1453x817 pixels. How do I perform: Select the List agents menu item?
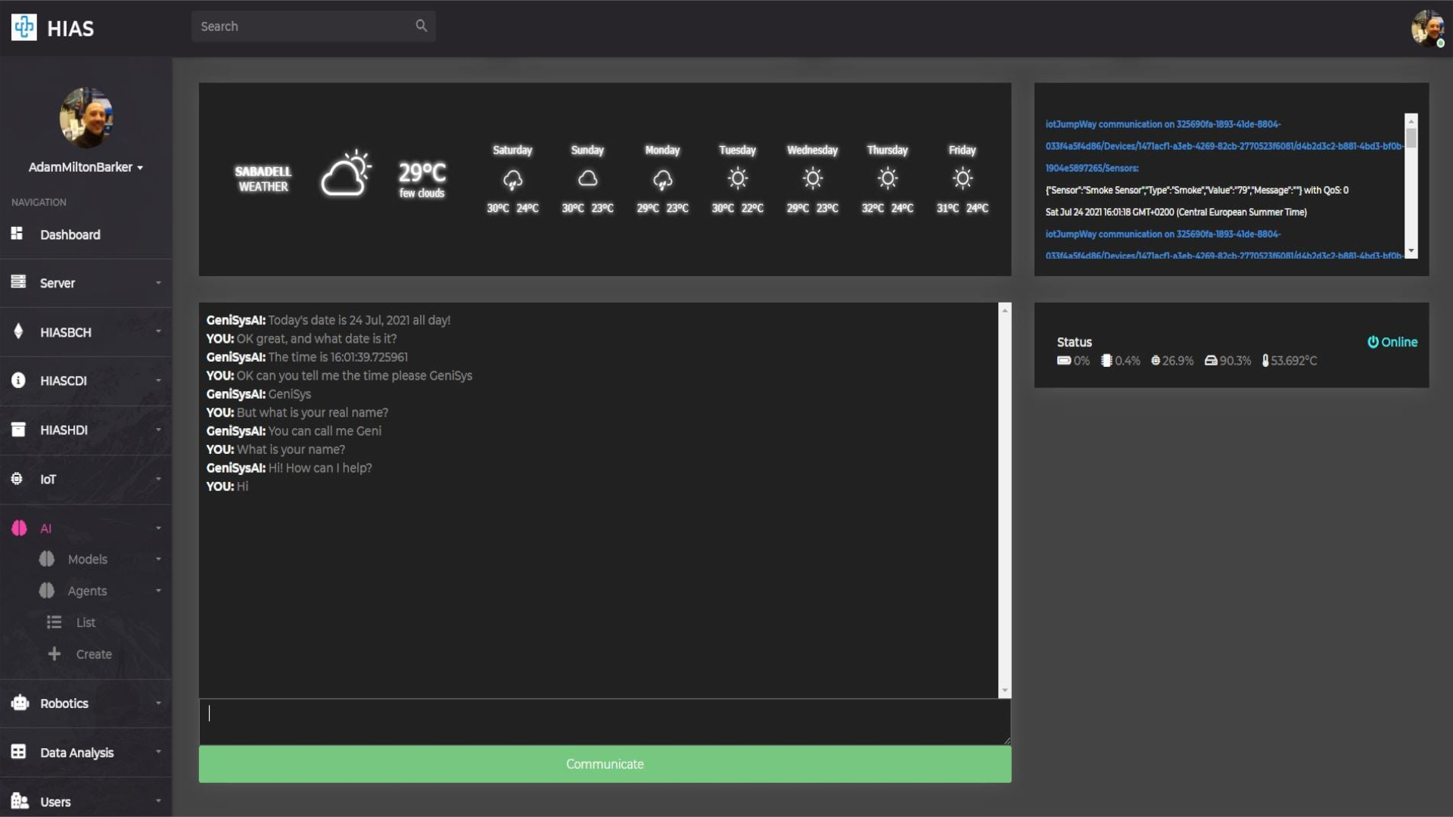click(x=85, y=623)
